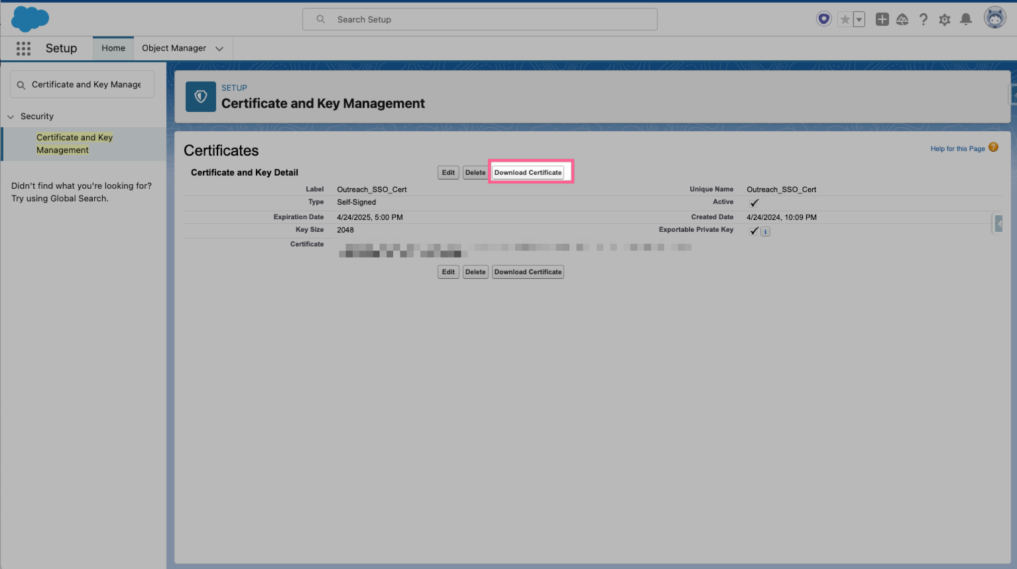Click the global actions plus icon
This screenshot has width=1017, height=569.
pos(882,19)
